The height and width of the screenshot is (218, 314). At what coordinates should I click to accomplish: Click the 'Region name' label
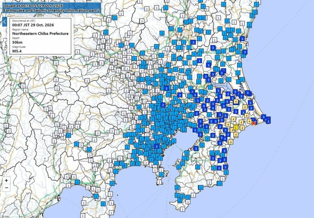pos(19,30)
